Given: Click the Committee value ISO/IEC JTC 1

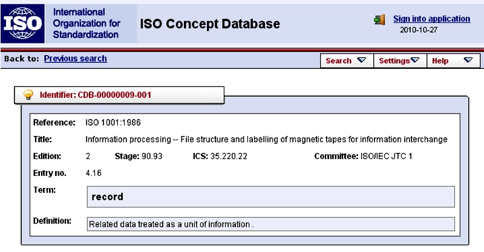Looking at the screenshot, I should [x=386, y=157].
